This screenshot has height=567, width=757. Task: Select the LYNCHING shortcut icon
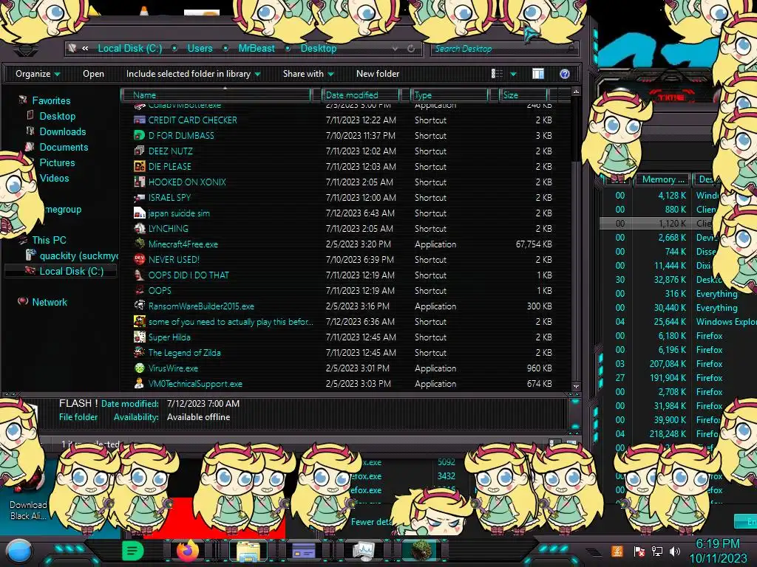140,229
